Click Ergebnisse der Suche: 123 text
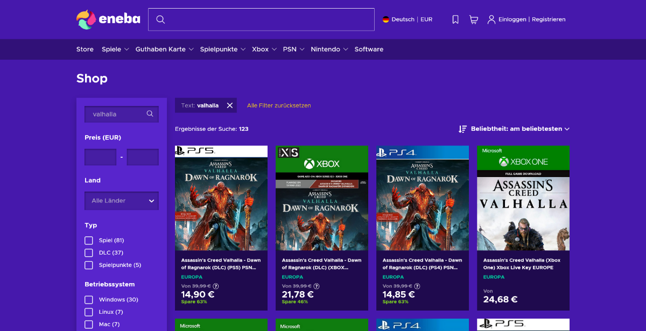646x331 pixels. click(x=212, y=129)
